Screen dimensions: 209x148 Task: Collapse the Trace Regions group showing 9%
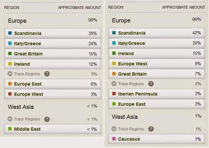tap(10, 74)
